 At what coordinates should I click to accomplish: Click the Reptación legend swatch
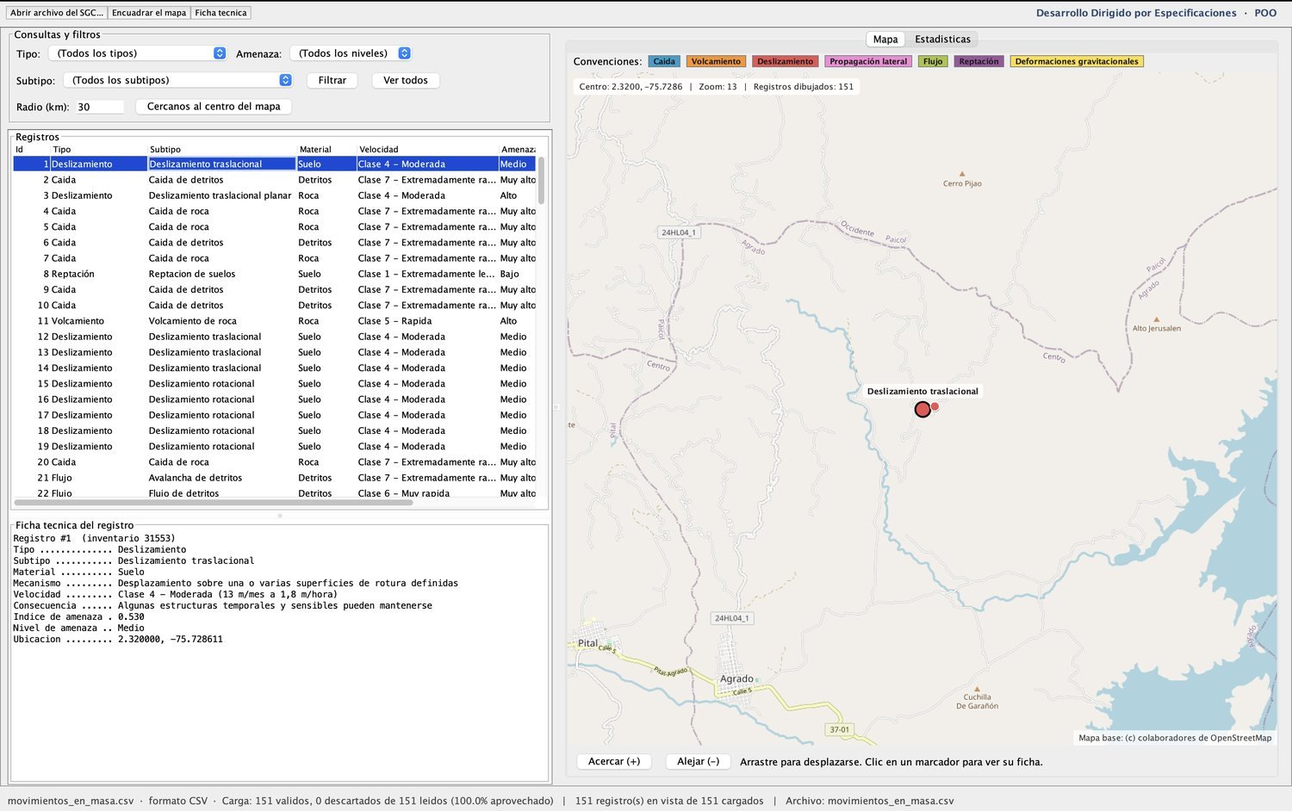[978, 61]
